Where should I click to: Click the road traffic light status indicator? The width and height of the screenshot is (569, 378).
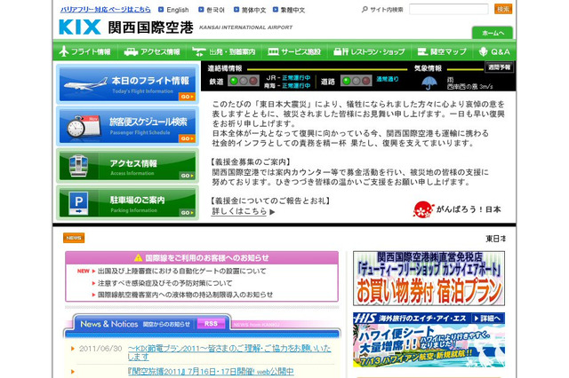(357, 81)
